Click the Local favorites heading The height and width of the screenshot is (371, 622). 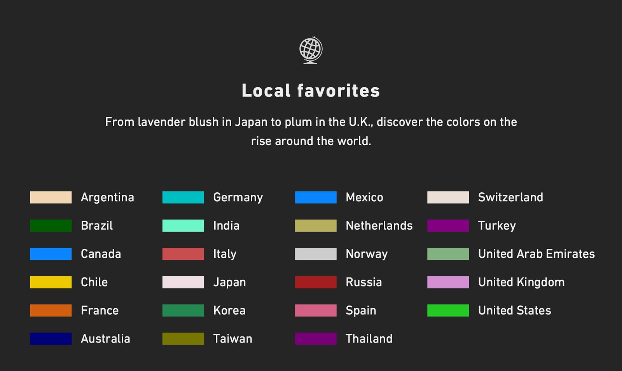click(311, 91)
